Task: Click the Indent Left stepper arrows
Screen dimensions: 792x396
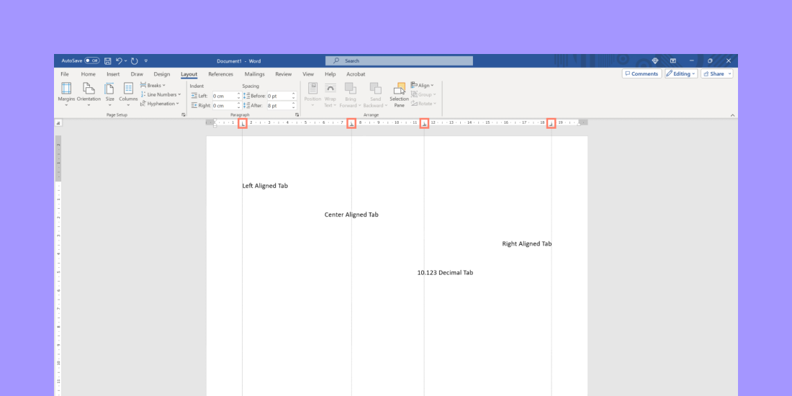Action: click(x=239, y=96)
